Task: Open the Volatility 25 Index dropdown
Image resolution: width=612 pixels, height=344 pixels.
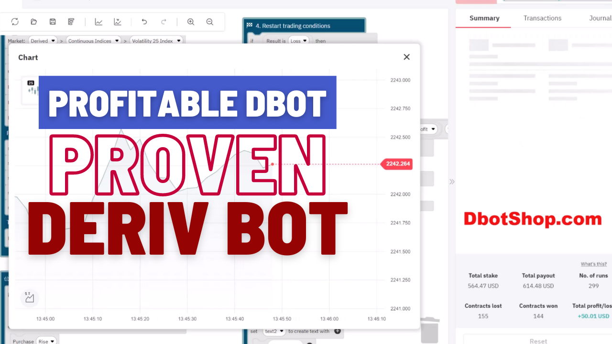Action: click(156, 41)
